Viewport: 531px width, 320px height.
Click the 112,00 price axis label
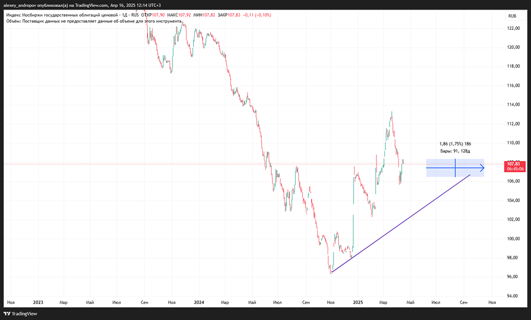pyautogui.click(x=513, y=124)
